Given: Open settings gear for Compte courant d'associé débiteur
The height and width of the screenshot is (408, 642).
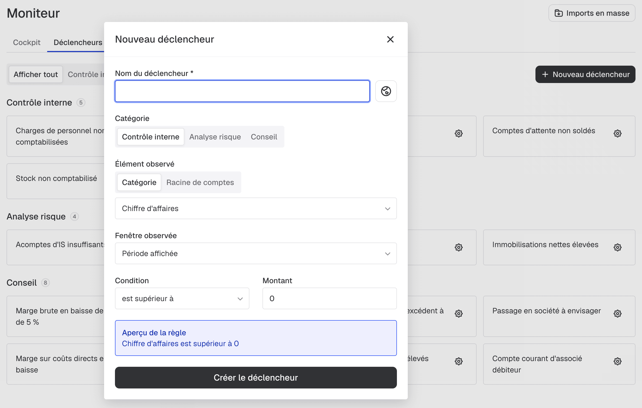Looking at the screenshot, I should 617,361.
